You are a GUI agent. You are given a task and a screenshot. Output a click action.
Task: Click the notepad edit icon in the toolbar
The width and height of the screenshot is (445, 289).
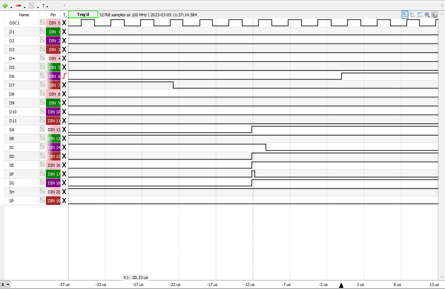32,6
